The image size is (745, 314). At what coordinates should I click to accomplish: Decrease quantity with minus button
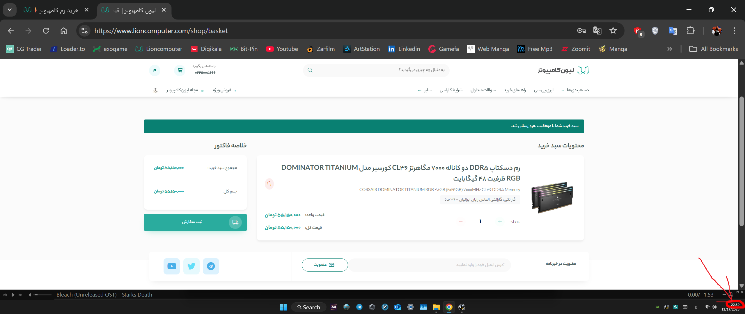461,222
